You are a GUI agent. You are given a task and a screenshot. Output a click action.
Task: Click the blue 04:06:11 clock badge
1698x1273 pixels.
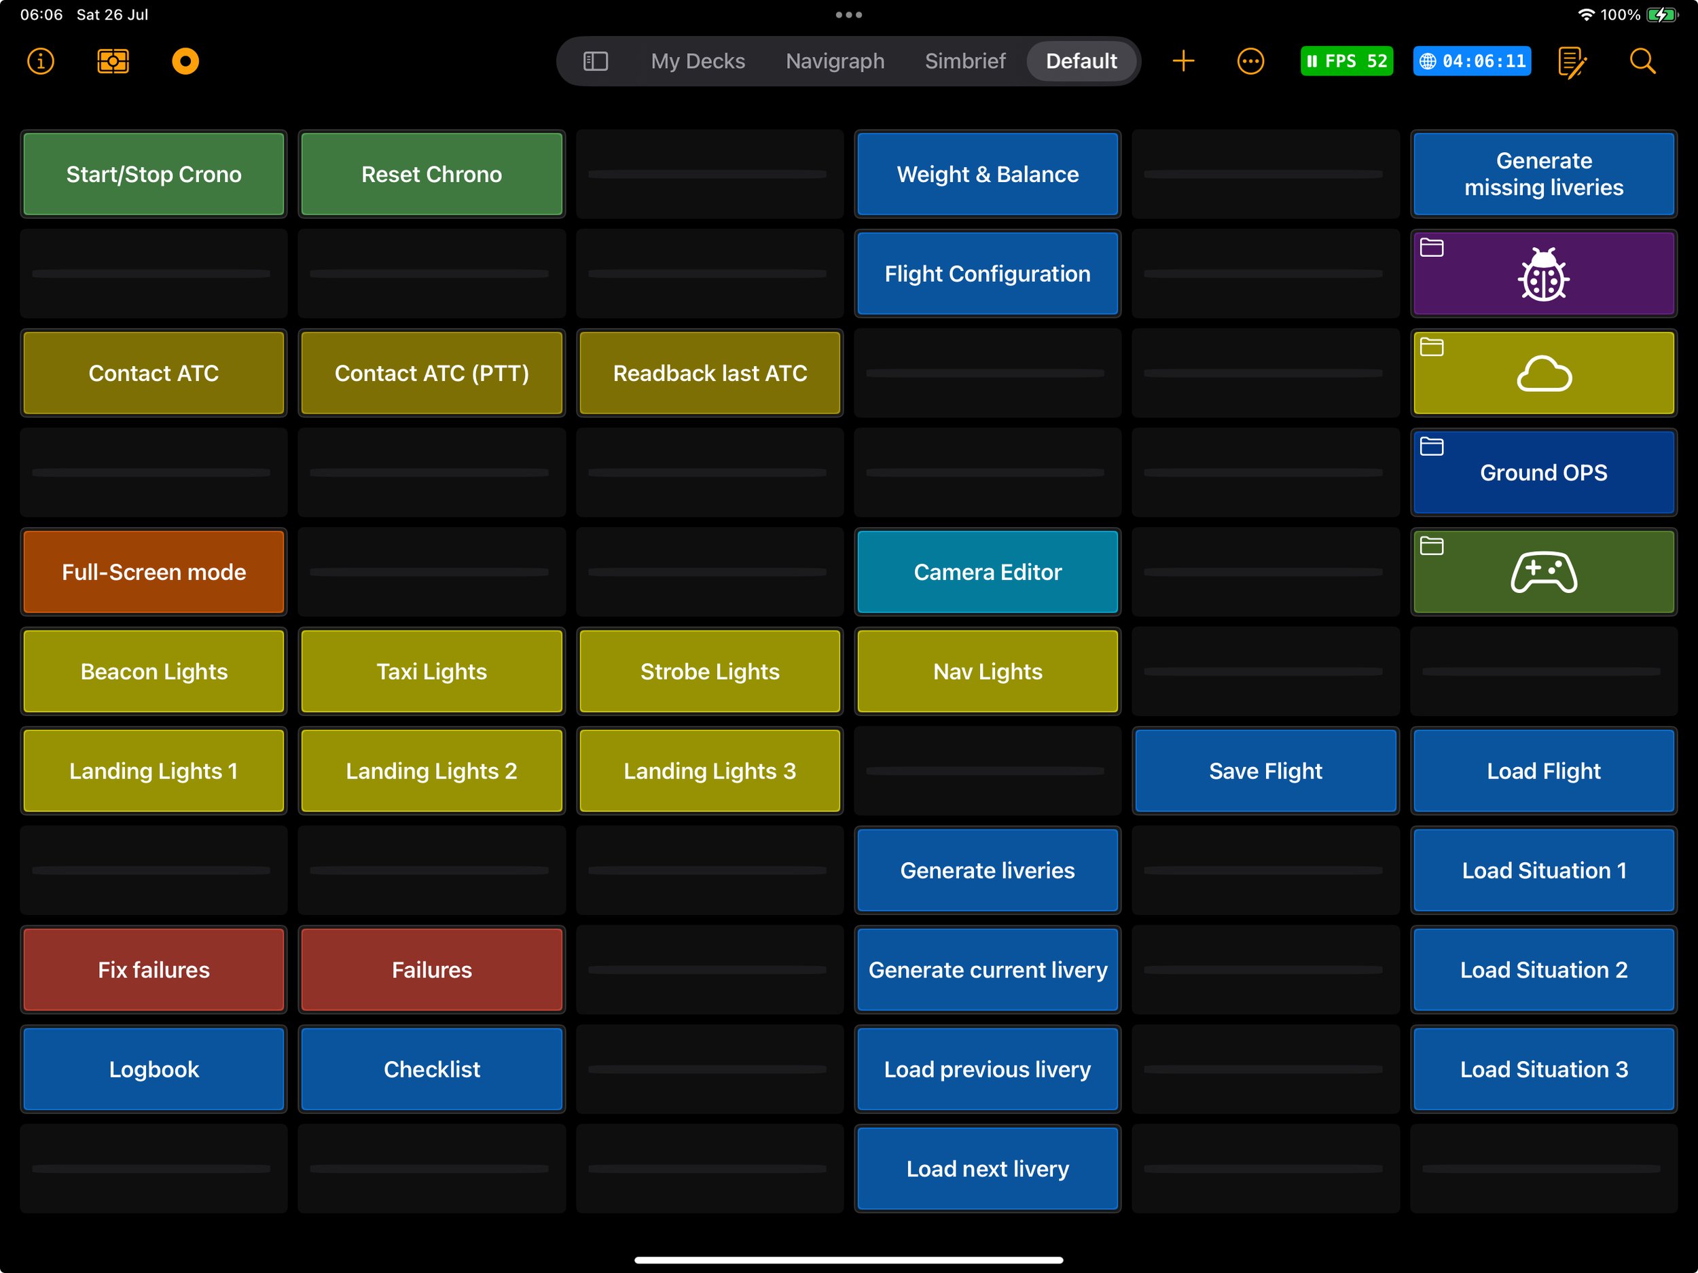(x=1472, y=60)
